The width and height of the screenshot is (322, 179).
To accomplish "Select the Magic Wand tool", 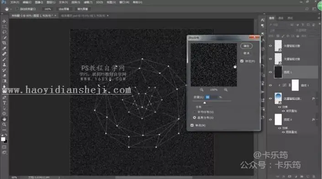I will click(x=4, y=38).
